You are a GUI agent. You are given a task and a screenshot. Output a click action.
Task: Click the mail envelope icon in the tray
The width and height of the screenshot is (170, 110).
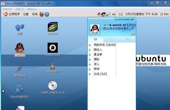(x=121, y=14)
